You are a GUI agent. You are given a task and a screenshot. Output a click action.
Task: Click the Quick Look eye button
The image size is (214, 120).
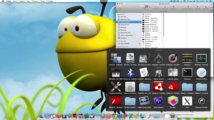[188, 7]
